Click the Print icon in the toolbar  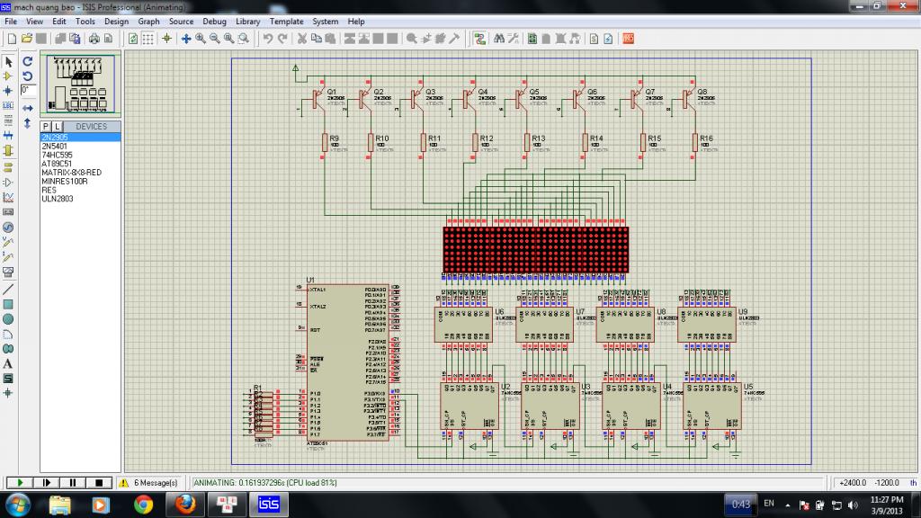(x=94, y=39)
